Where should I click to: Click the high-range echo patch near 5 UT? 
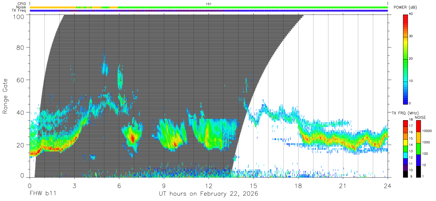coord(104,67)
